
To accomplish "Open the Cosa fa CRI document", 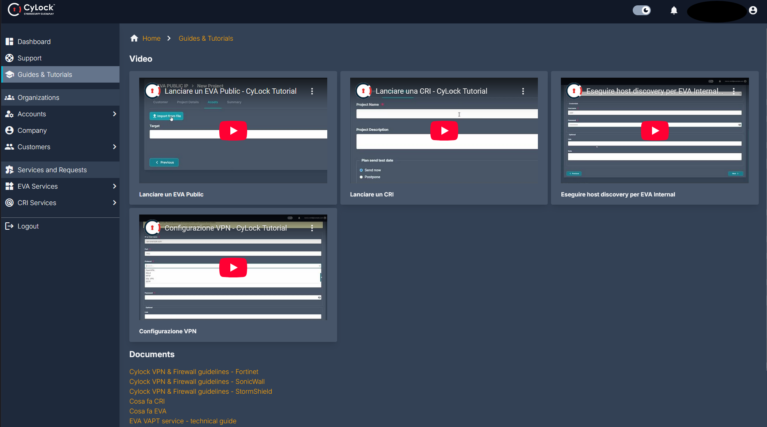I will 147,401.
